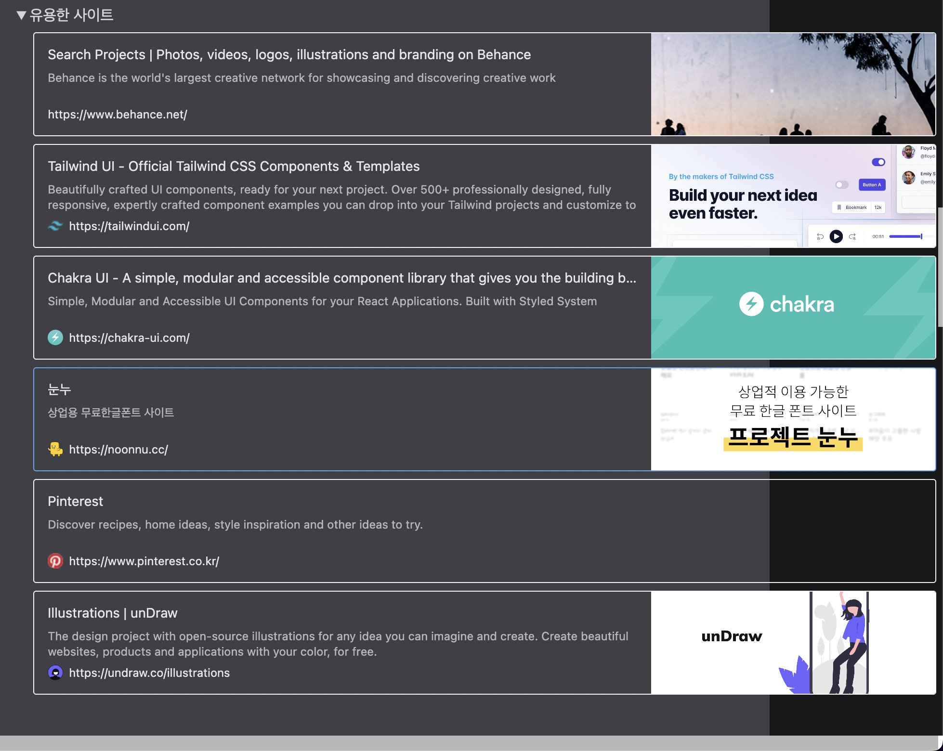Open the tailwindui.com URL link
943x751 pixels.
click(x=129, y=226)
